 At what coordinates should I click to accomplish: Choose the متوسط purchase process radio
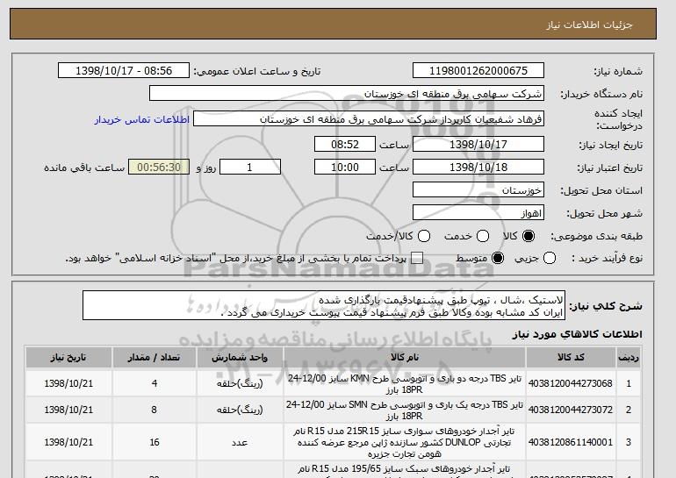point(498,259)
